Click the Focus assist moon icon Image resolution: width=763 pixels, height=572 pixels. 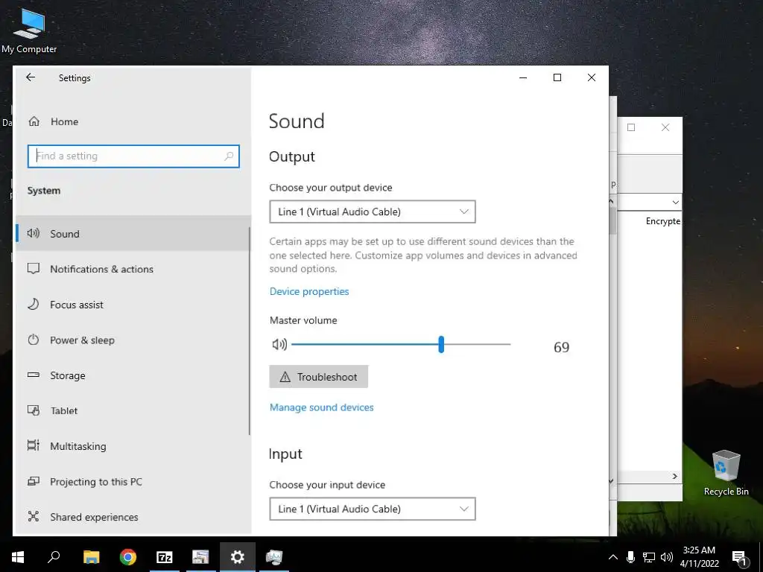[33, 304]
